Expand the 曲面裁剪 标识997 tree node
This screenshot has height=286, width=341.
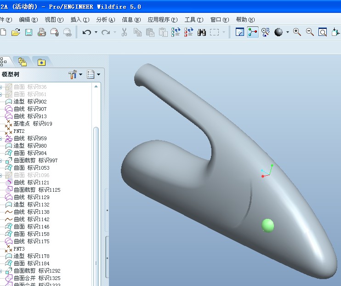[1, 160]
